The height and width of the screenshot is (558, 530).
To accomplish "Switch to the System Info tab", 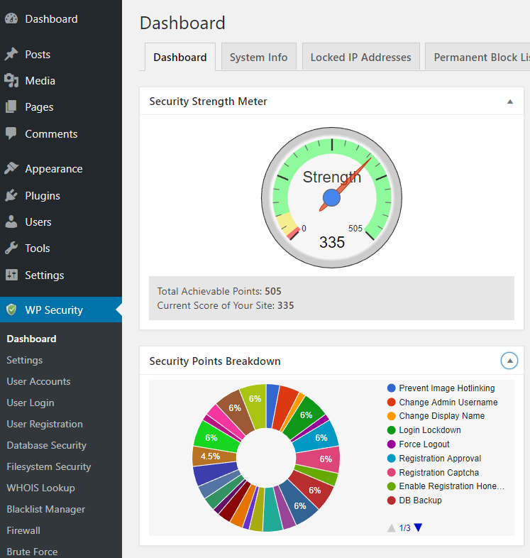I will 258,57.
